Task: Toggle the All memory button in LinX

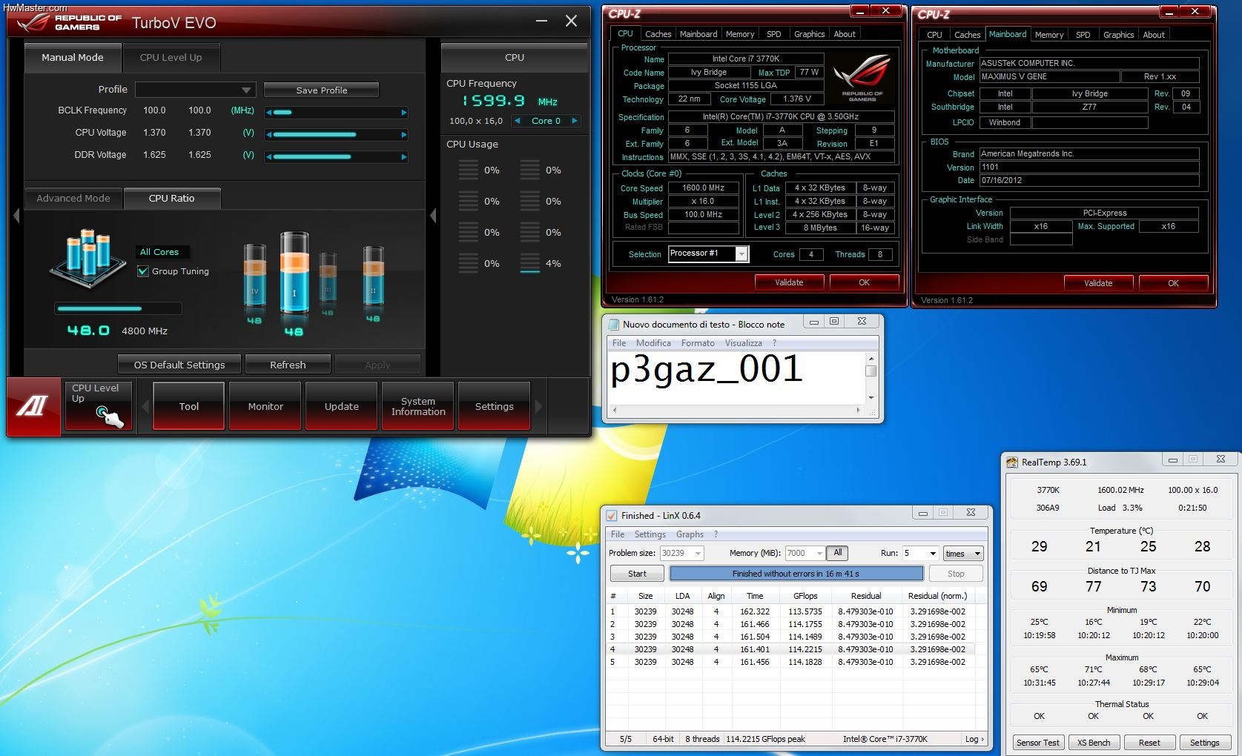Action: (838, 553)
